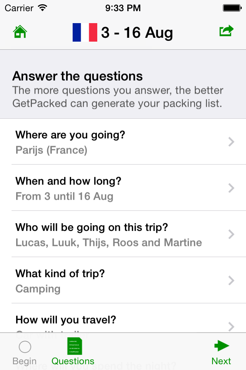Open the 'What kind of trip?' chevron
This screenshot has width=246, height=370.
231,281
